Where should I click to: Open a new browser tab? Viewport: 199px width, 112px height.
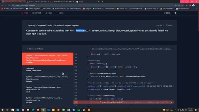click(x=102, y=2)
